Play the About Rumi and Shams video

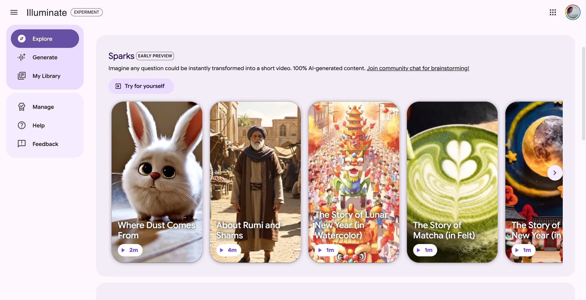(x=229, y=250)
